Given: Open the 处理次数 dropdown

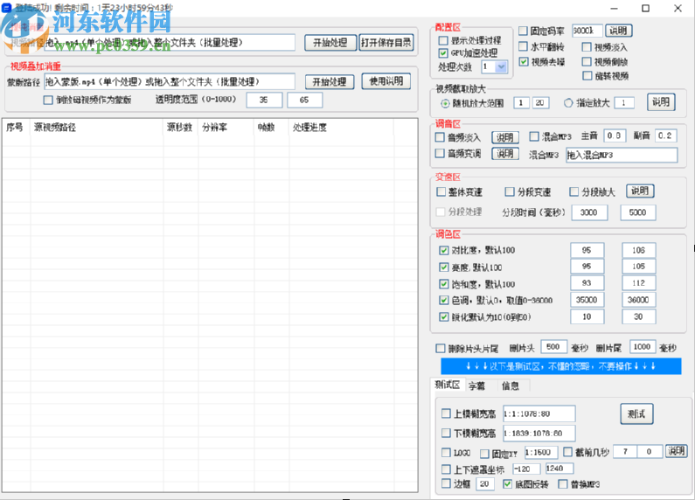Looking at the screenshot, I should [502, 66].
